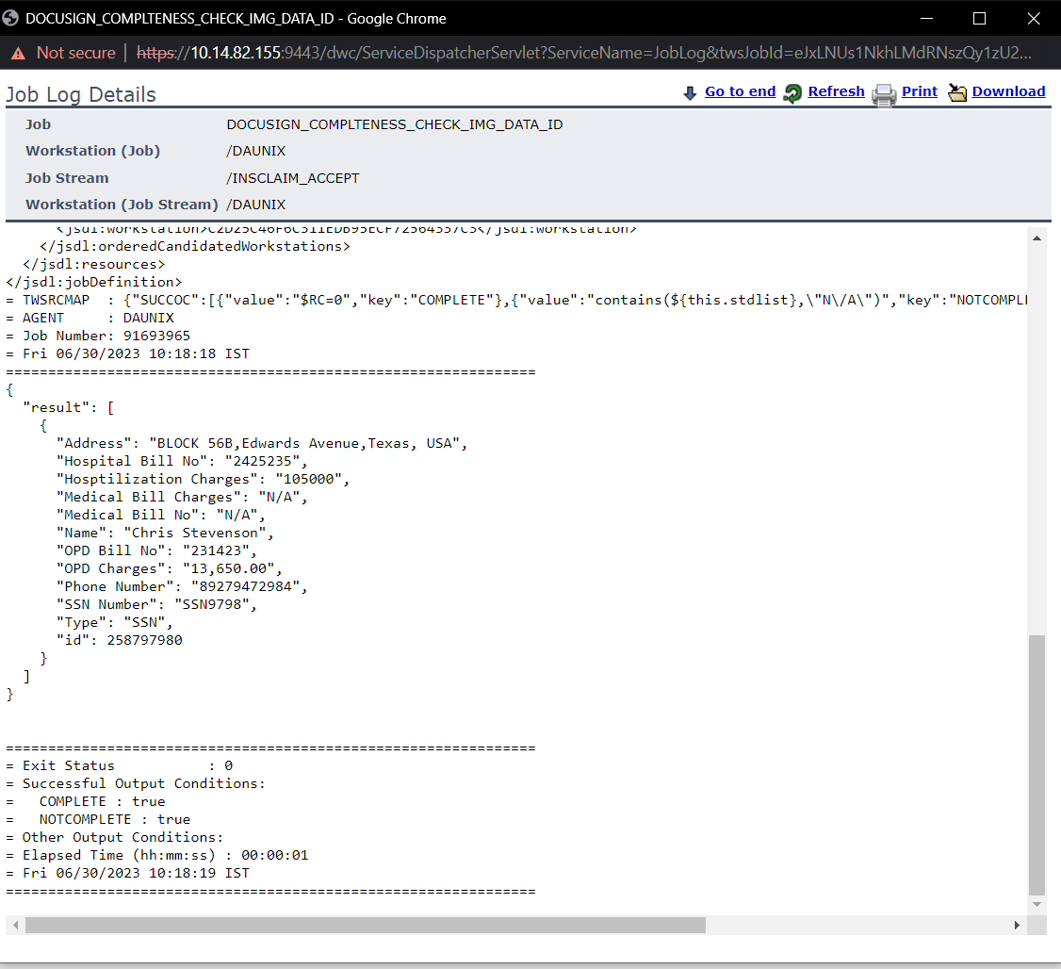1061x969 pixels.
Task: Reload the log using the Refresh link
Action: 836,91
